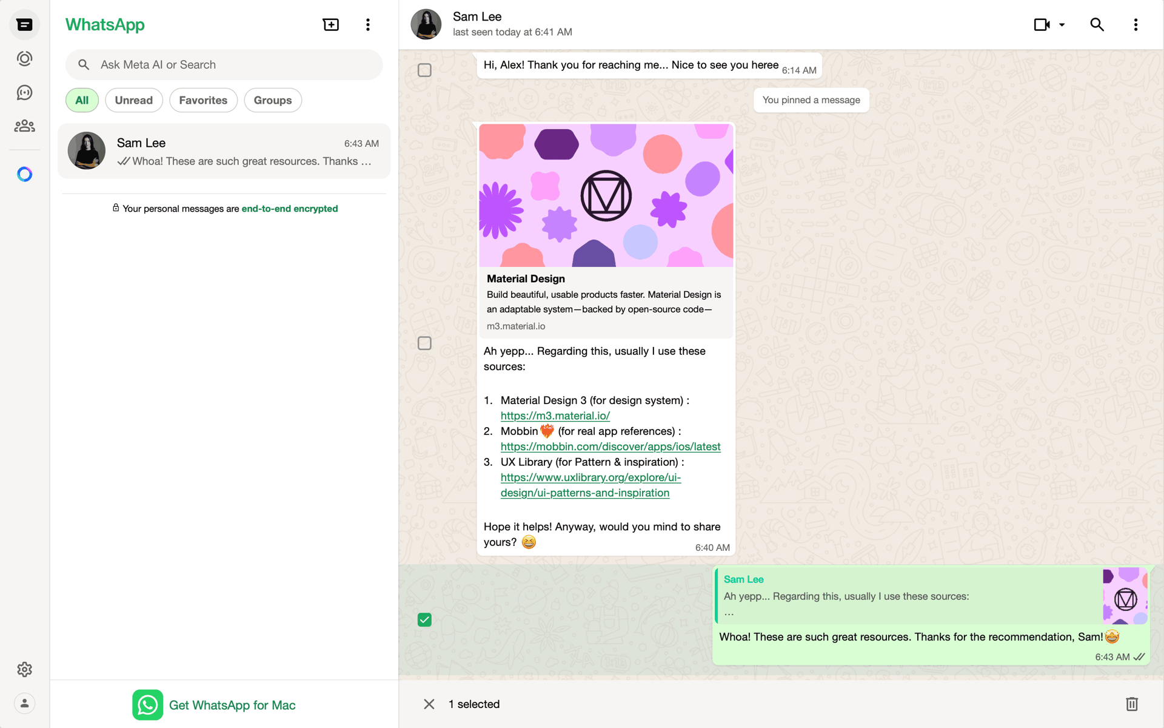
Task: Open the mobbin.com discover link
Action: (x=610, y=447)
